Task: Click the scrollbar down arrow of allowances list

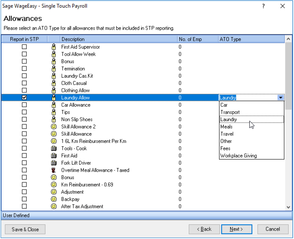Action: (x=288, y=207)
